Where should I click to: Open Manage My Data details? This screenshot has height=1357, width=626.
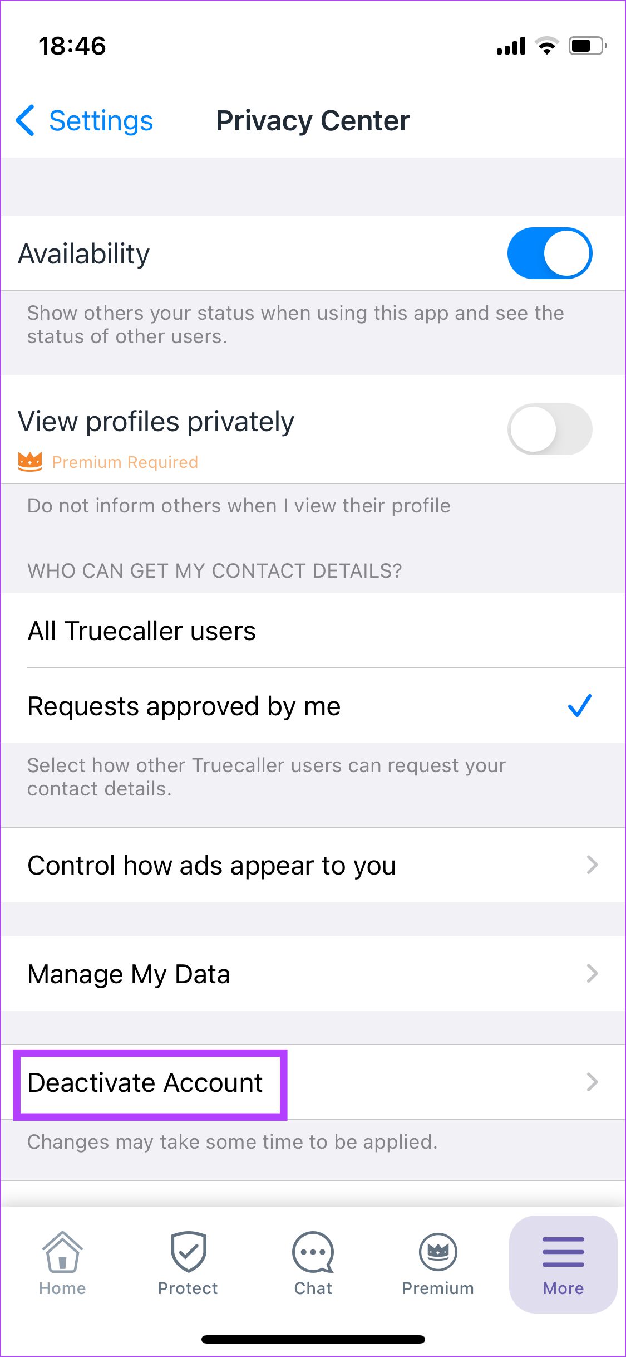click(x=313, y=974)
